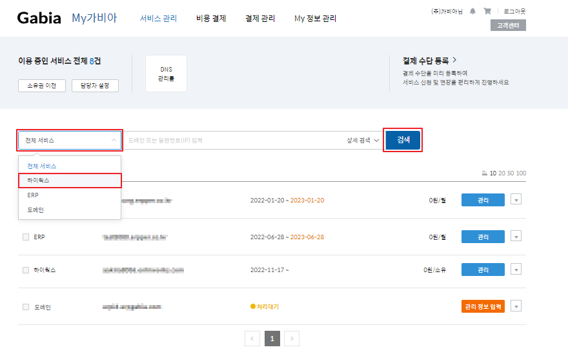Open the shopping cart icon
568x354 pixels.
[487, 11]
